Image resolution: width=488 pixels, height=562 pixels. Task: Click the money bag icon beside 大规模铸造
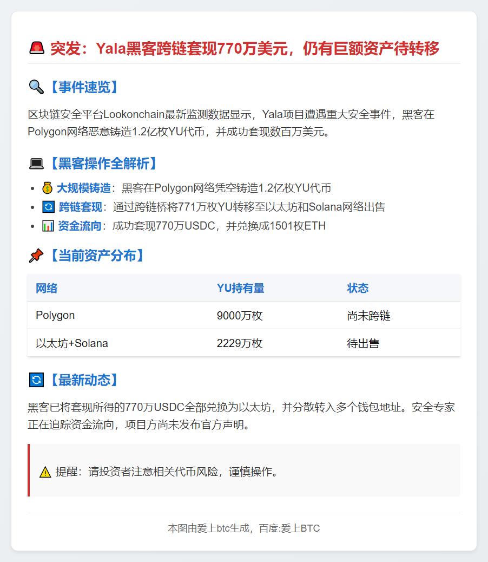click(48, 187)
